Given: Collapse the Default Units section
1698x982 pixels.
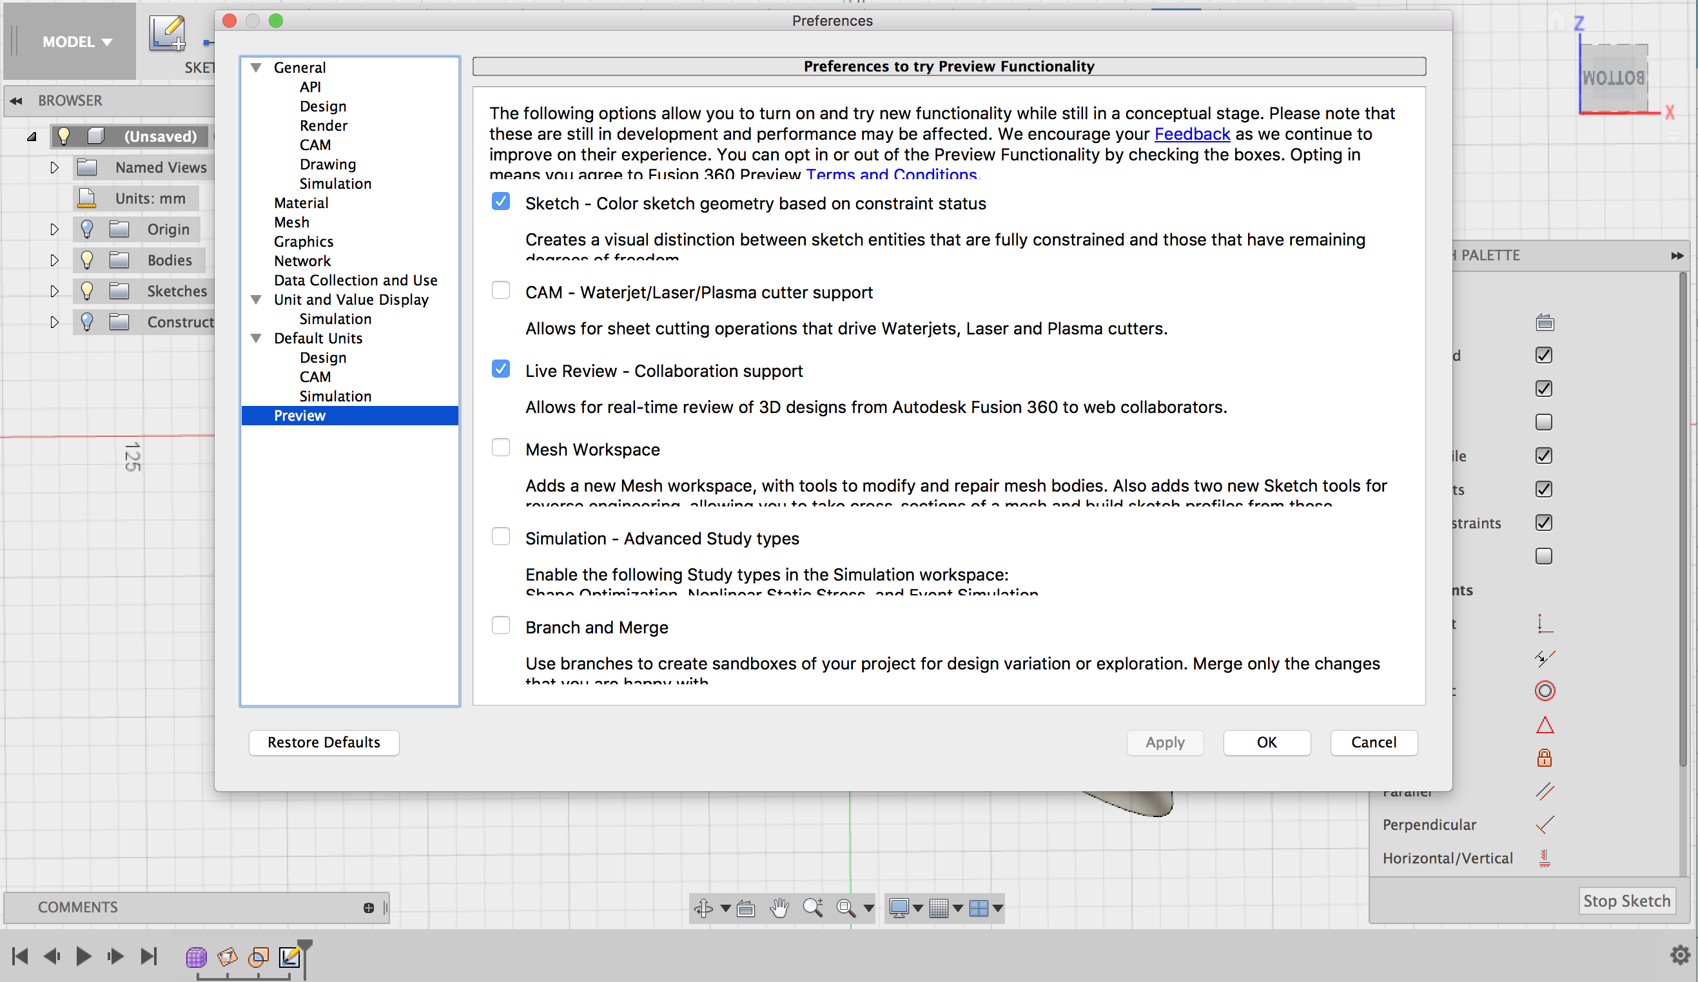Looking at the screenshot, I should (x=256, y=338).
